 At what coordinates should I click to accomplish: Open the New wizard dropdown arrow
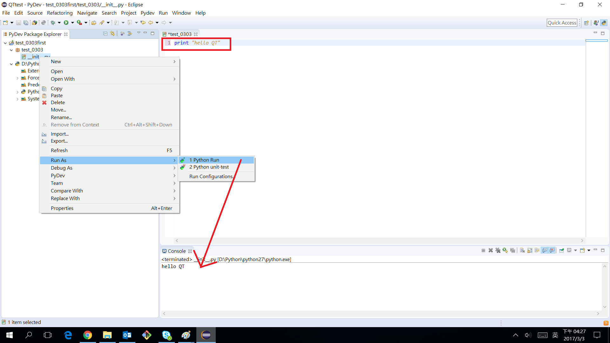12,23
